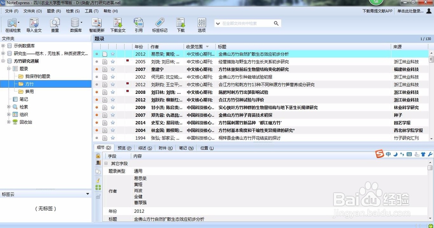Expand the 回收站 tree node
Viewport: 434px width, 228px height.
tap(9, 122)
